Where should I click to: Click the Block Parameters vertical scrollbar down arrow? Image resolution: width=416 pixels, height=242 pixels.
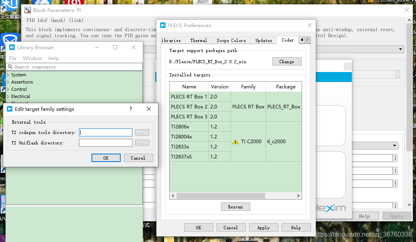coord(409,205)
